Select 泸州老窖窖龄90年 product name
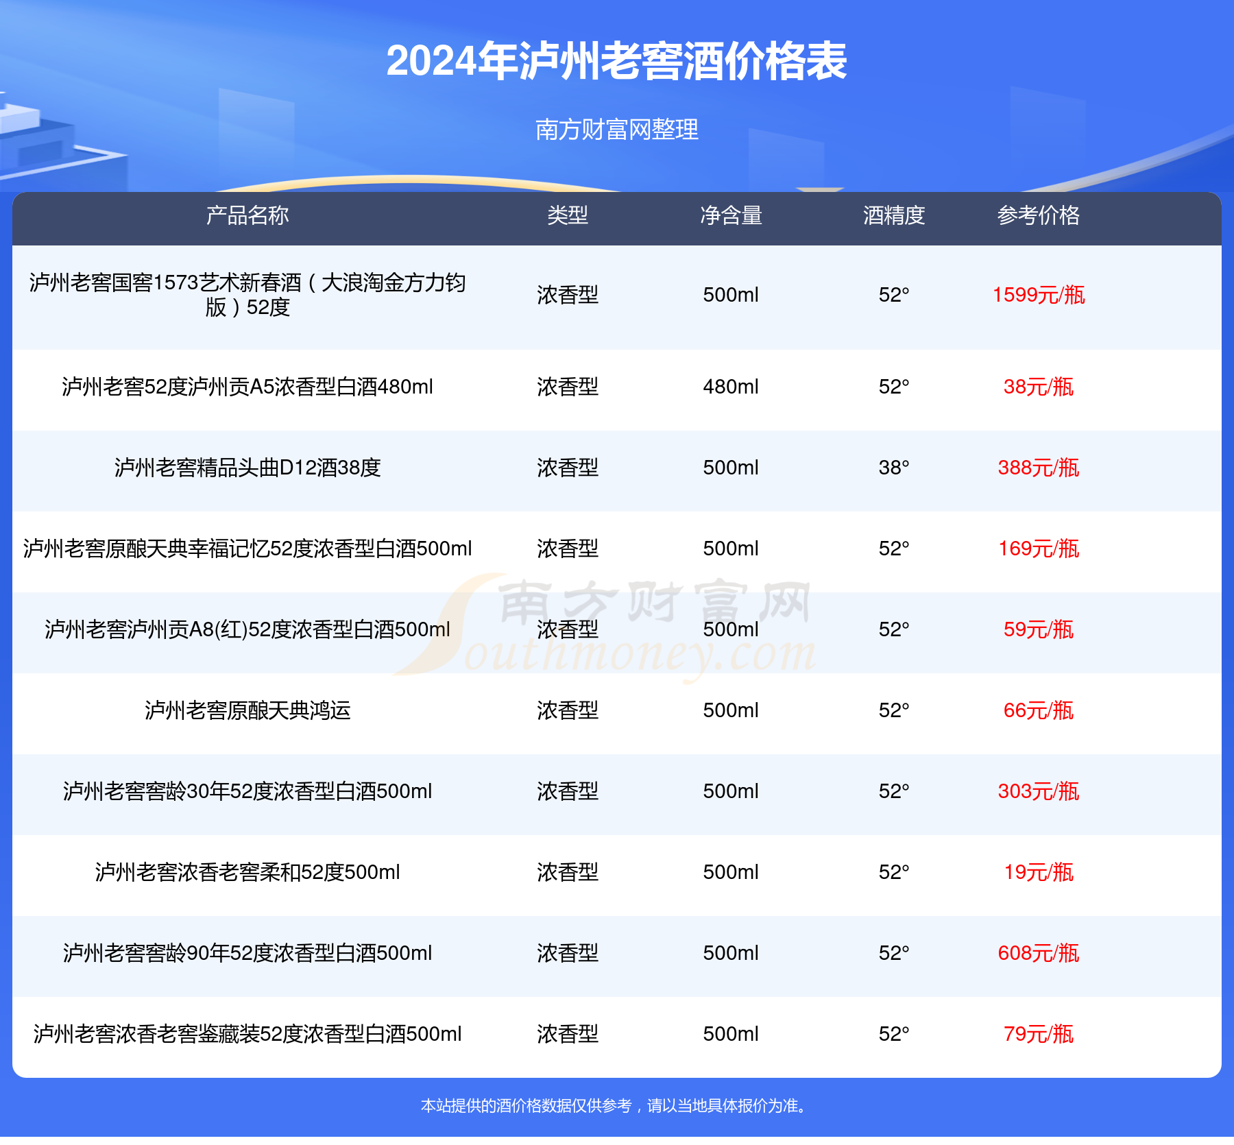 point(247,953)
